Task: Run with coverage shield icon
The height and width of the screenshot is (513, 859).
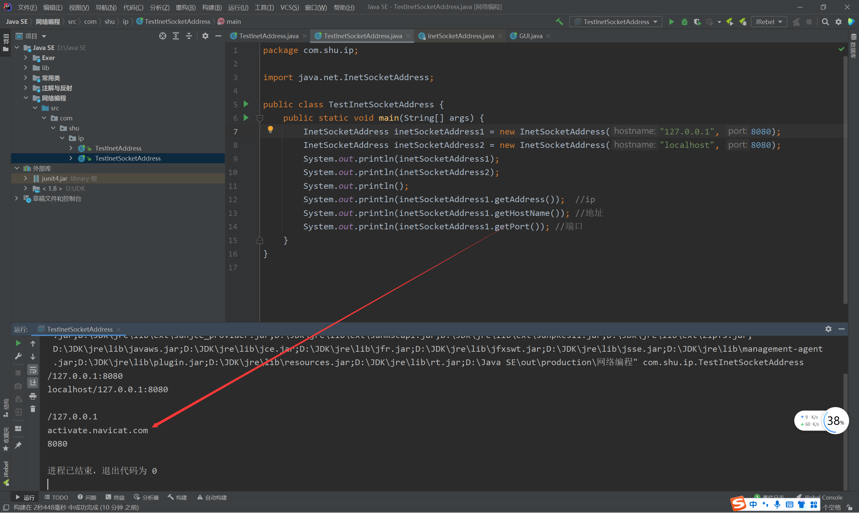Action: point(697,22)
